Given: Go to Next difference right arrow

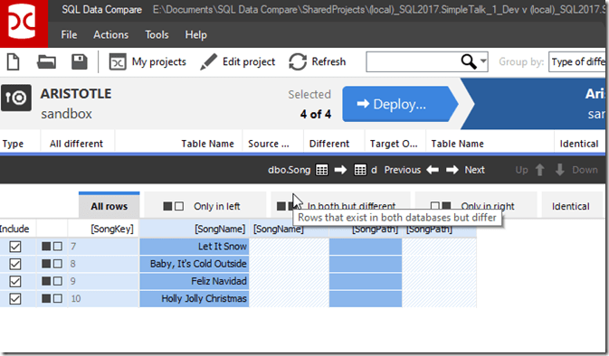Looking at the screenshot, I should (x=452, y=170).
